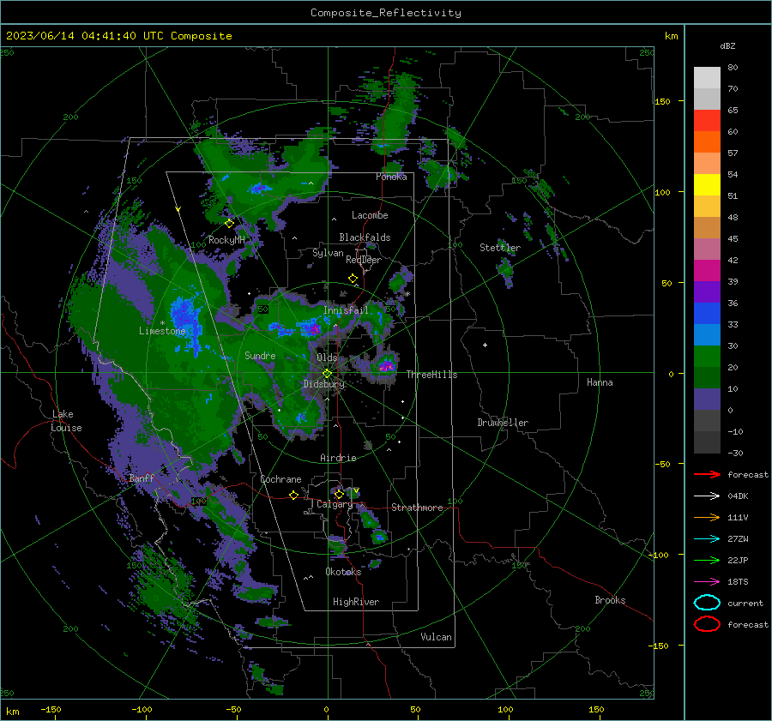Click the Airdrie city label
Screen dimensions: 772x721
pyautogui.click(x=338, y=458)
